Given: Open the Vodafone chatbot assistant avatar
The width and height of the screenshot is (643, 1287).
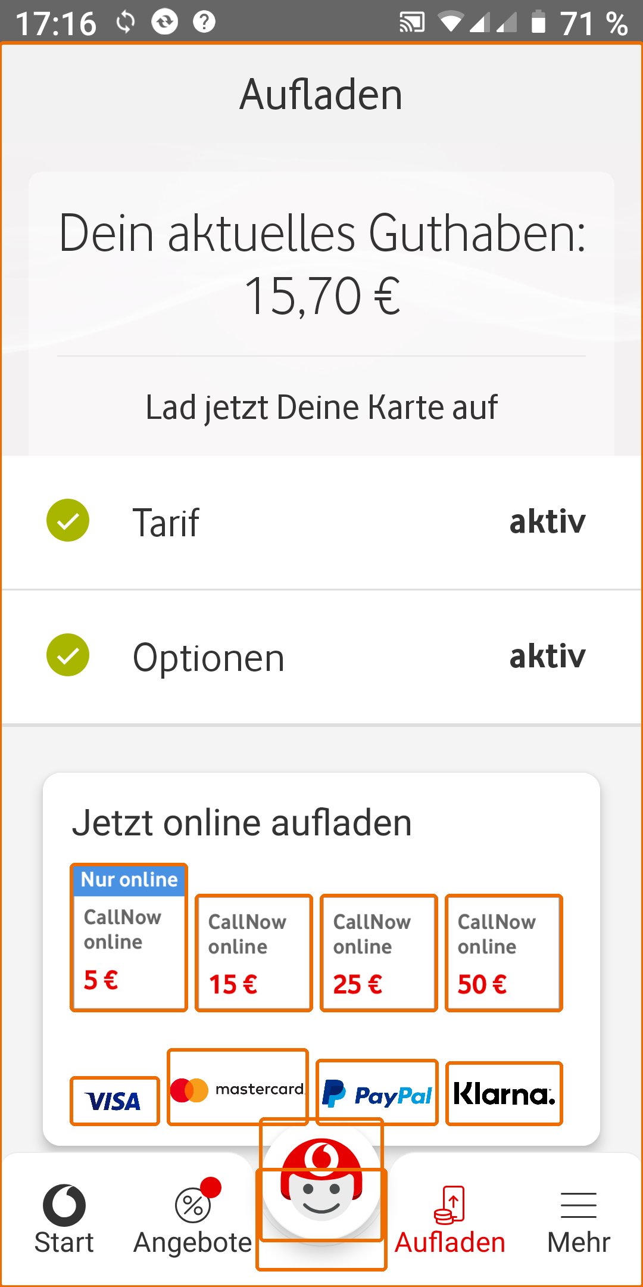Looking at the screenshot, I should pyautogui.click(x=321, y=1183).
